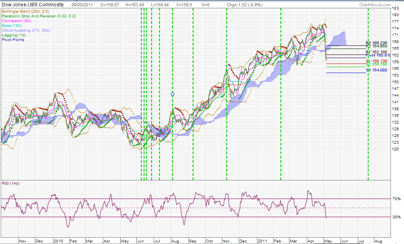This screenshot has height=244, width=404.
Task: Click the Dow Jones-UBS Commodity title
Action: click(x=33, y=5)
